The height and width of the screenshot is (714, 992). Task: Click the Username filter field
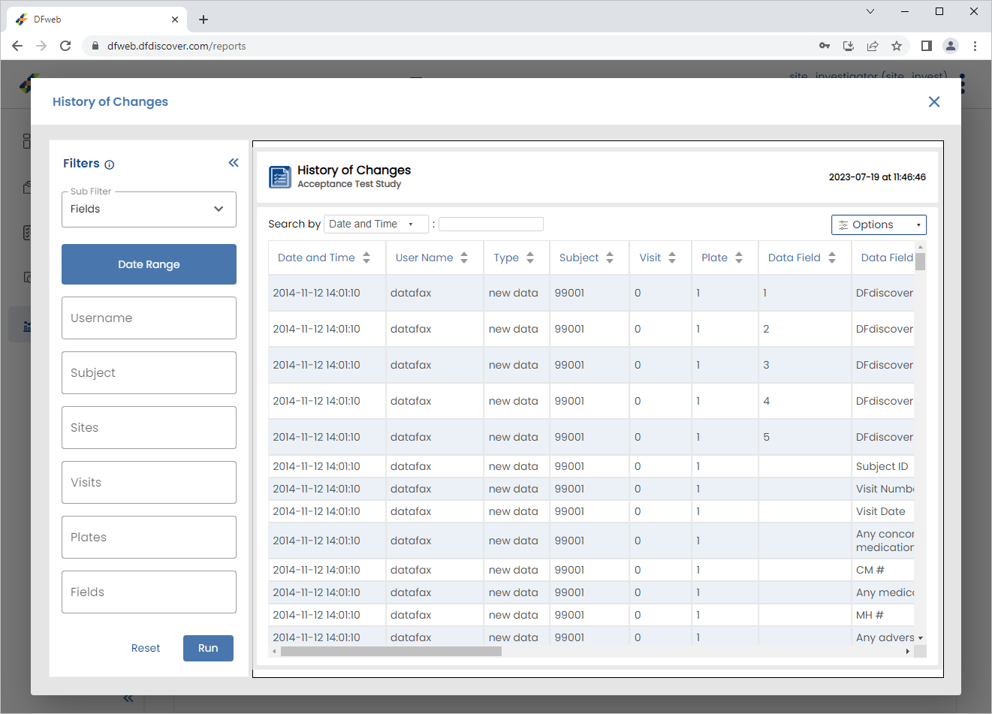(149, 318)
